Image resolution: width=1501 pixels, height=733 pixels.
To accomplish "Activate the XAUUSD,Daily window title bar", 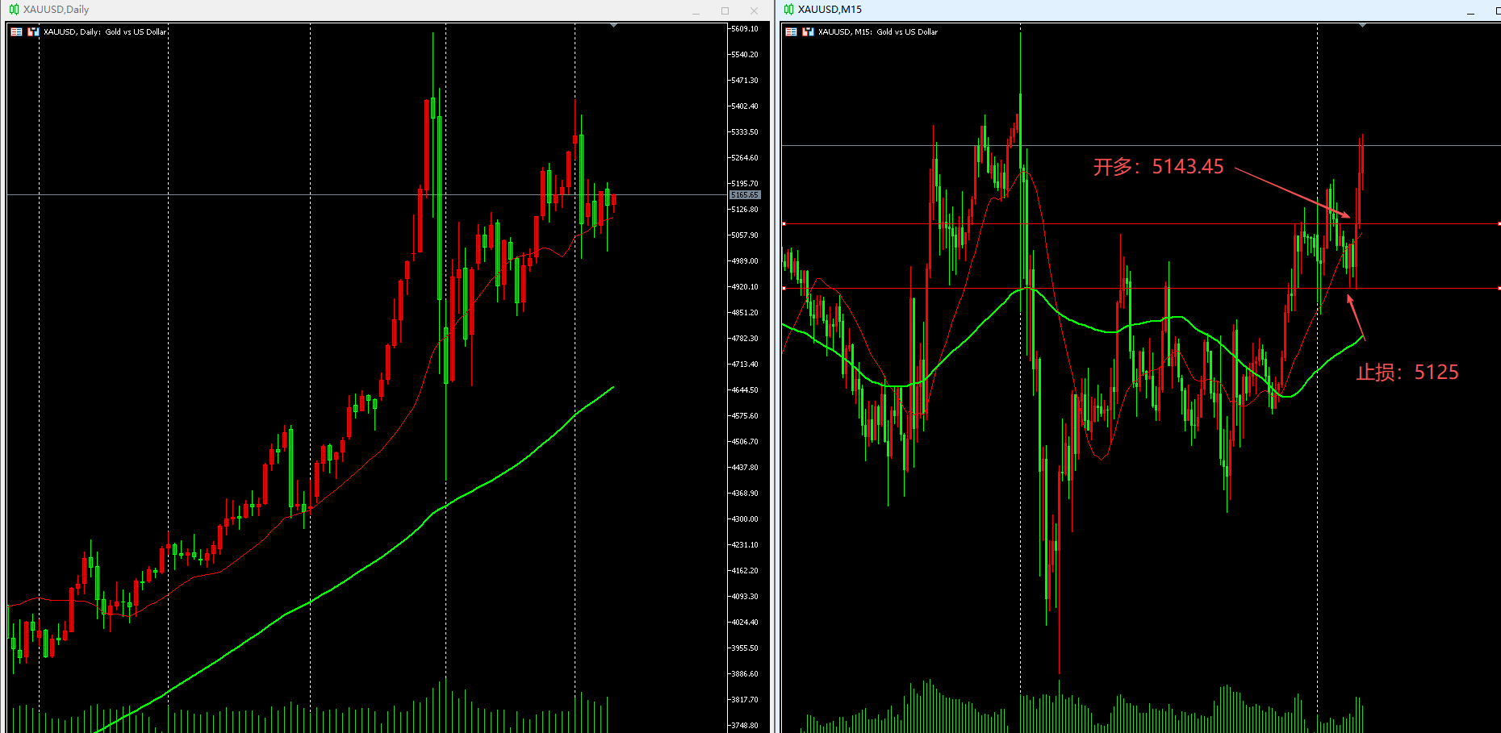I will (323, 10).
